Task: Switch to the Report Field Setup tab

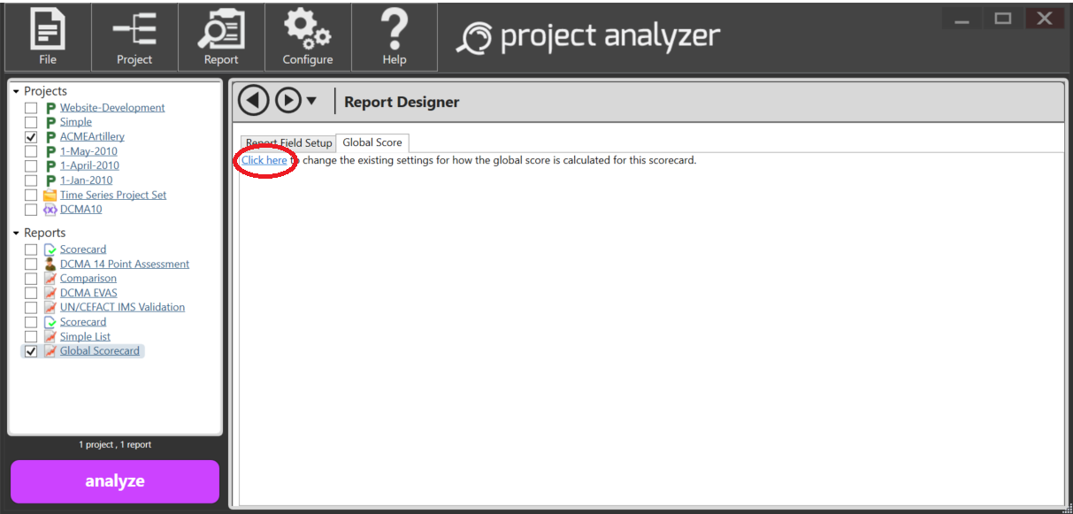Action: pos(288,143)
